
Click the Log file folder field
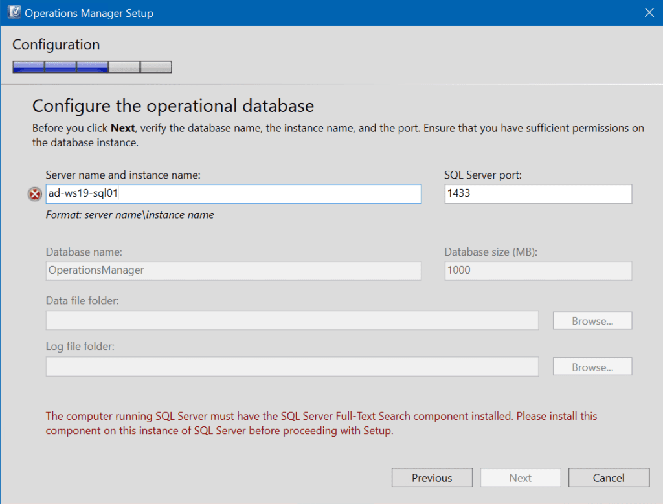point(292,366)
